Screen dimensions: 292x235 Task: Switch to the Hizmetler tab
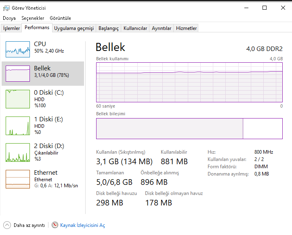(187, 28)
